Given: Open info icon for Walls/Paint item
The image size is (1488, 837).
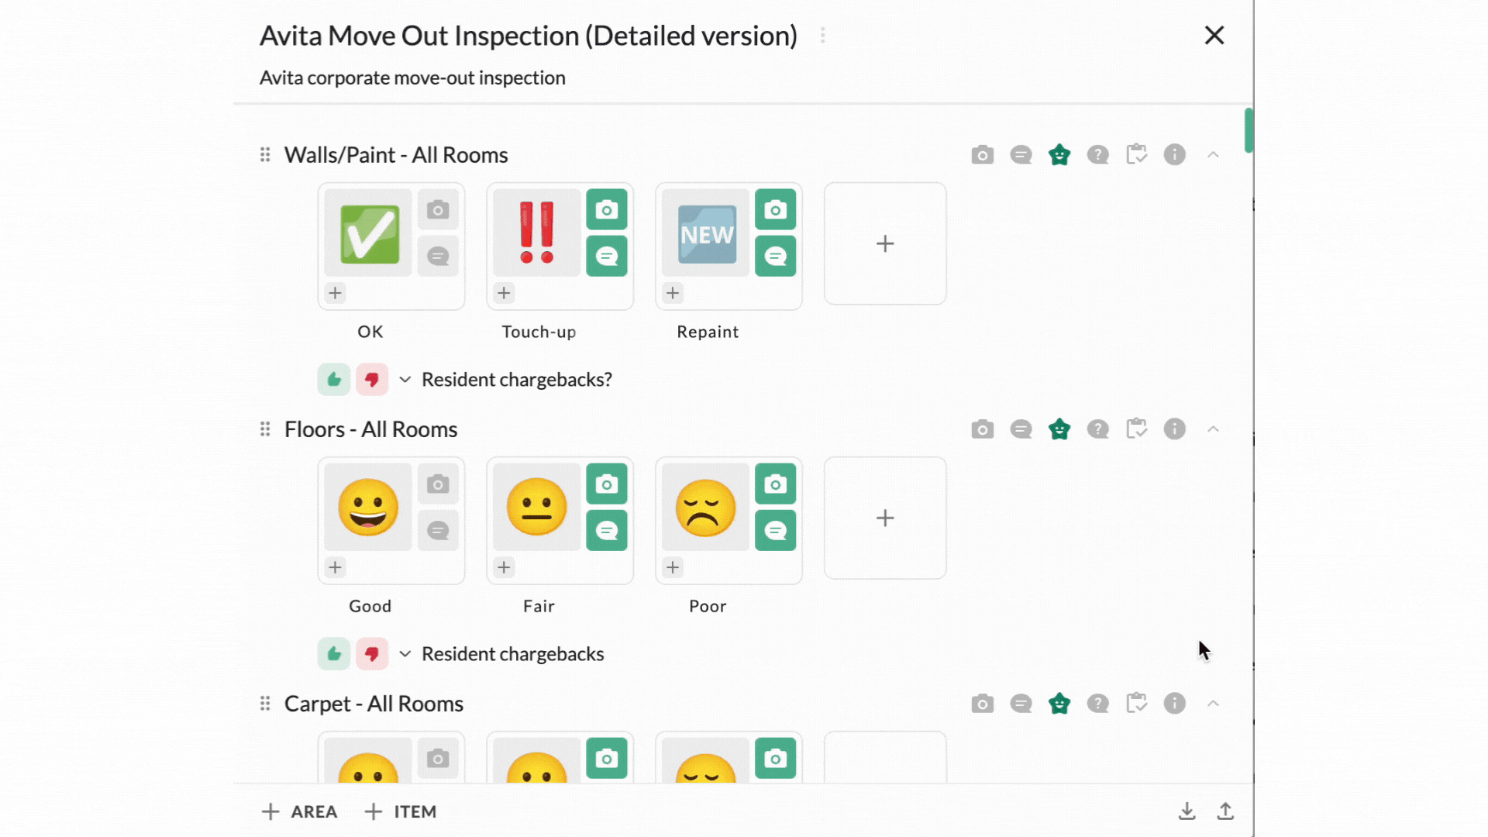Looking at the screenshot, I should pos(1174,155).
